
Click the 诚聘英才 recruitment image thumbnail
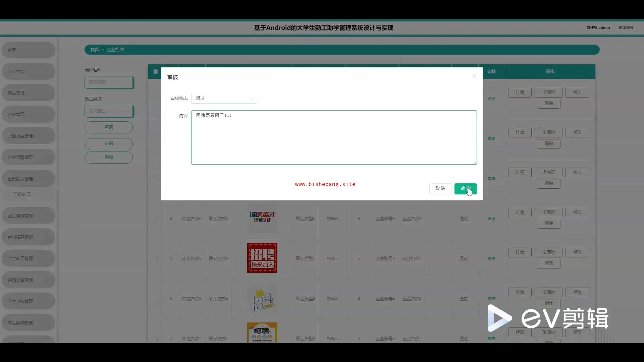262,217
